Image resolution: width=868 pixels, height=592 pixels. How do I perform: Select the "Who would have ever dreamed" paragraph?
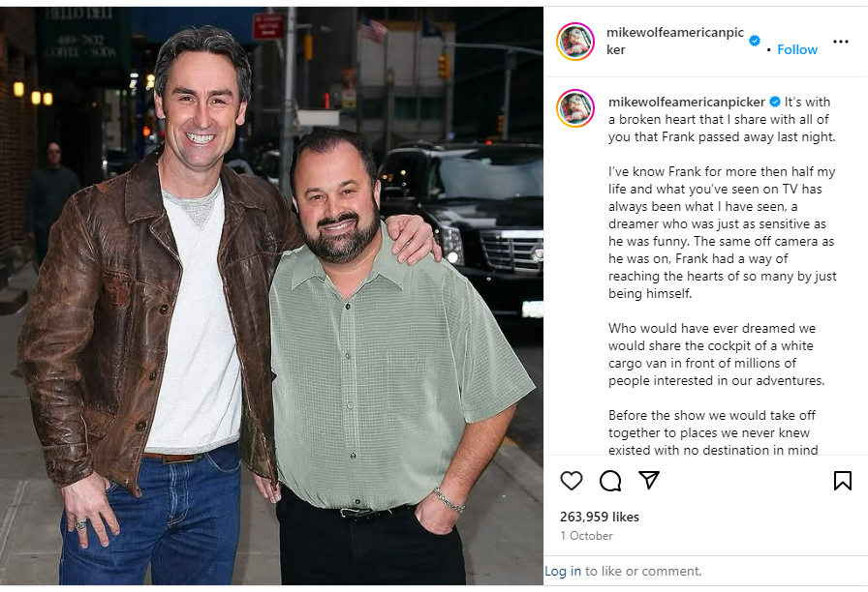716,354
